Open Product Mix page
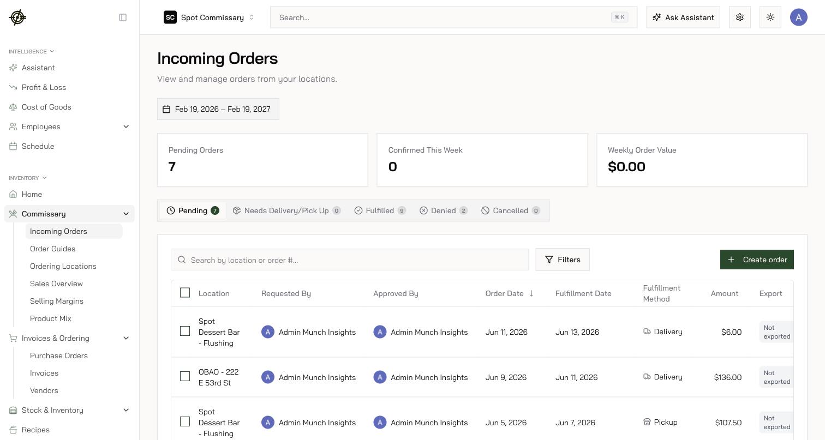Image resolution: width=825 pixels, height=440 pixels. pyautogui.click(x=51, y=318)
